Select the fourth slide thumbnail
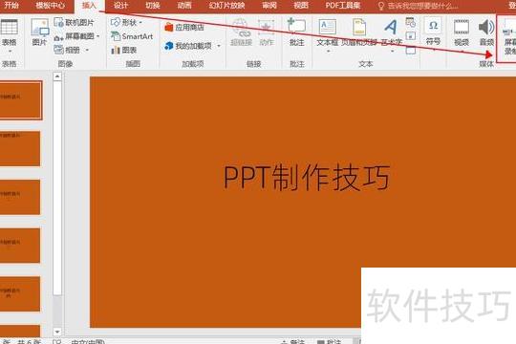The height and width of the screenshot is (344, 516). click(20, 246)
